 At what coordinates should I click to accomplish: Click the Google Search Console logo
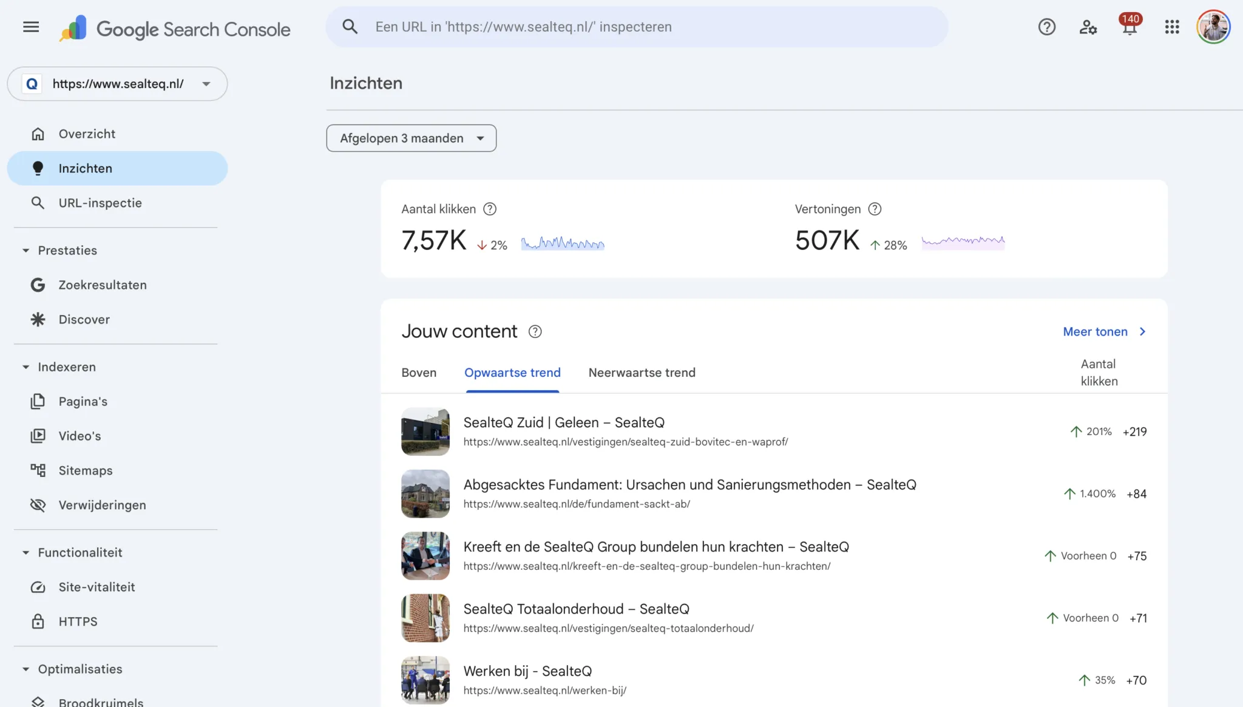(x=175, y=29)
